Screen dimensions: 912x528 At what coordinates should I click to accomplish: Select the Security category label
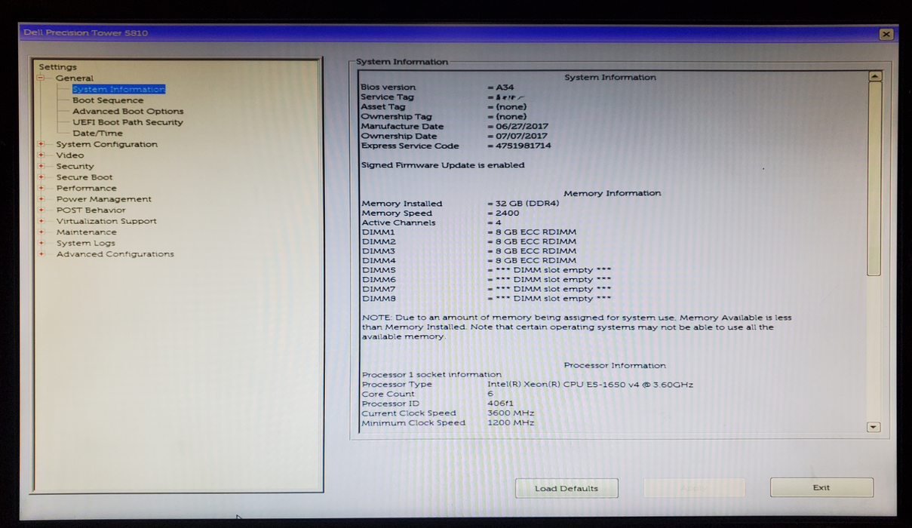(75, 166)
